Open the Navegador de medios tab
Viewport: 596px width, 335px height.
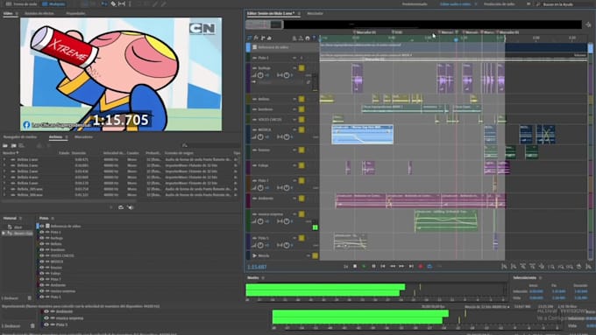click(x=20, y=137)
